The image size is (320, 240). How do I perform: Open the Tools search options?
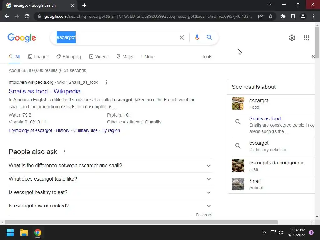click(x=207, y=57)
